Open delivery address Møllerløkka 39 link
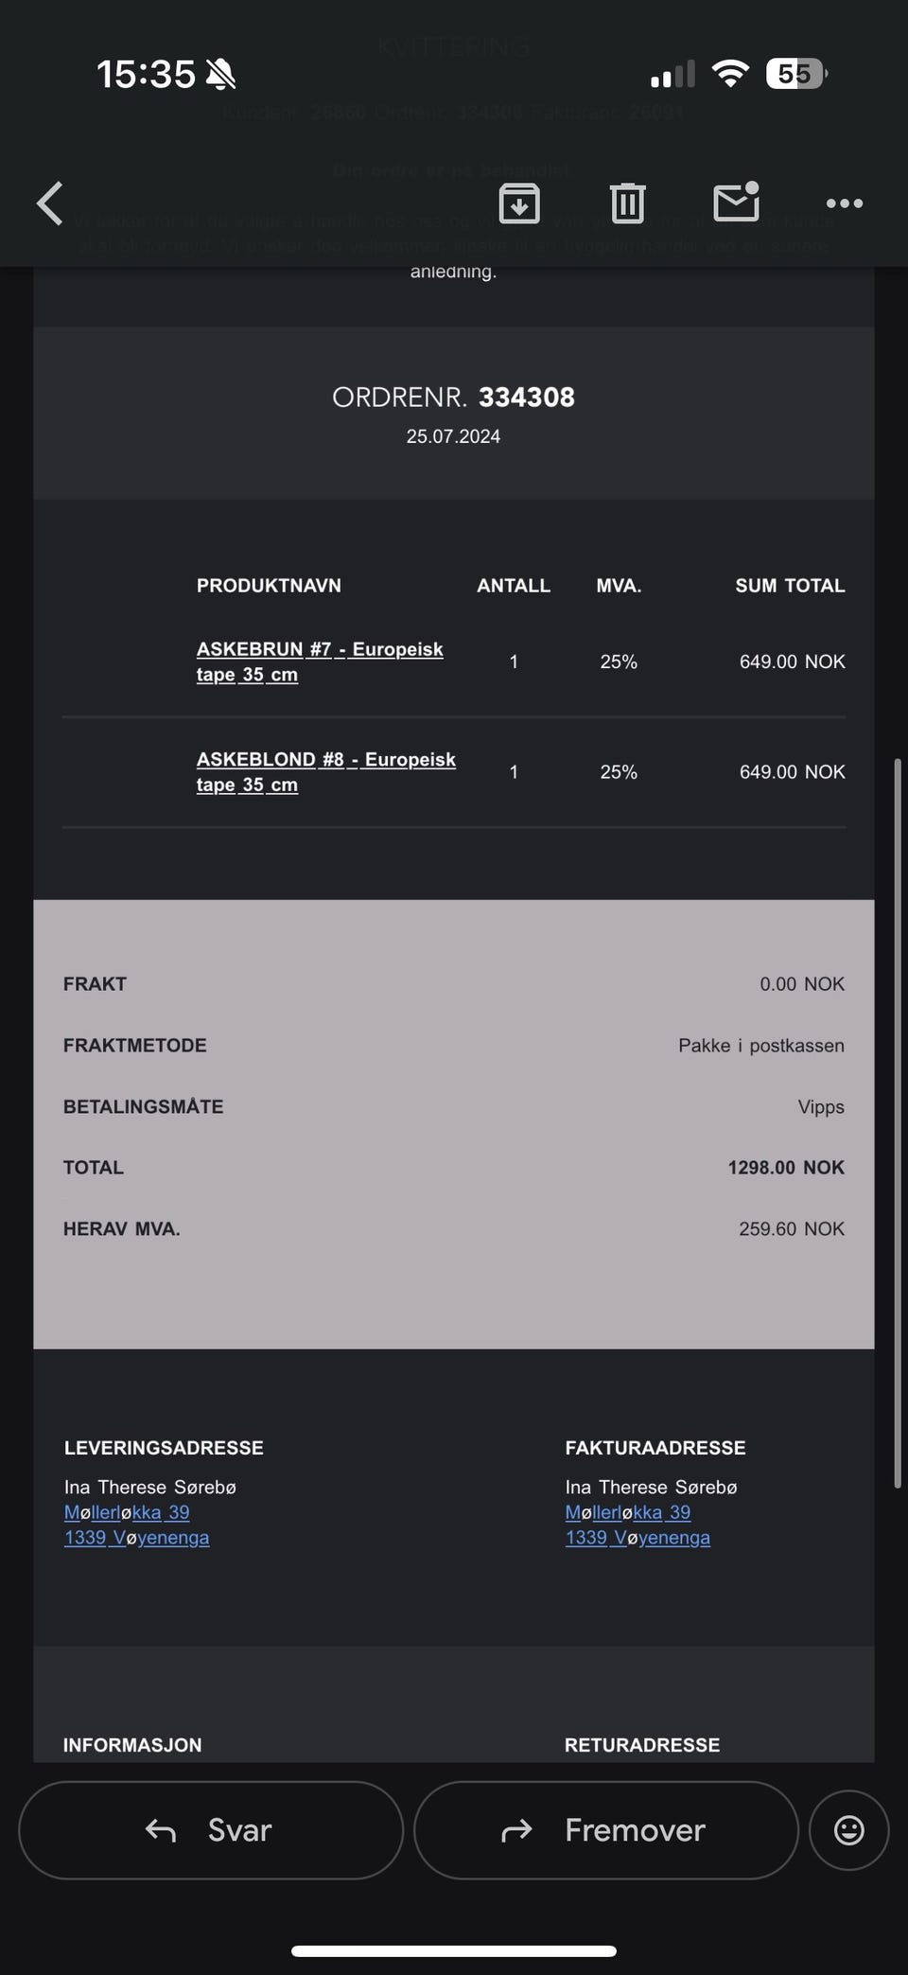The height and width of the screenshot is (1975, 908). 127,1512
